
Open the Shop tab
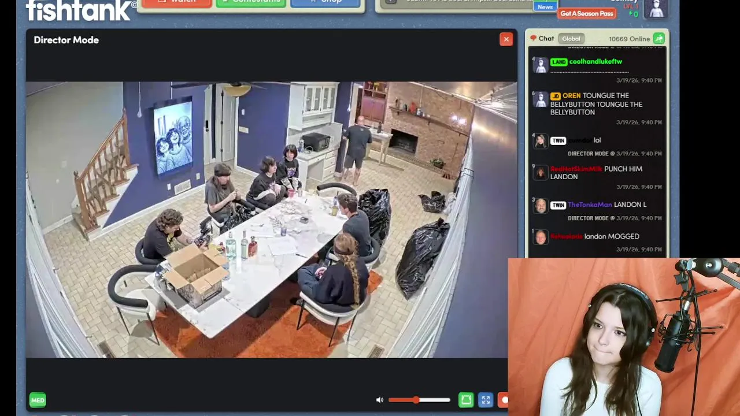pos(325,3)
